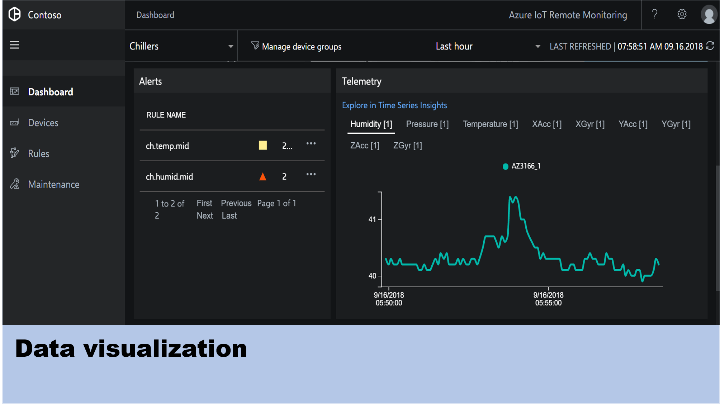Open Explore in Time Series Insights link
Image resolution: width=720 pixels, height=404 pixels.
click(394, 105)
